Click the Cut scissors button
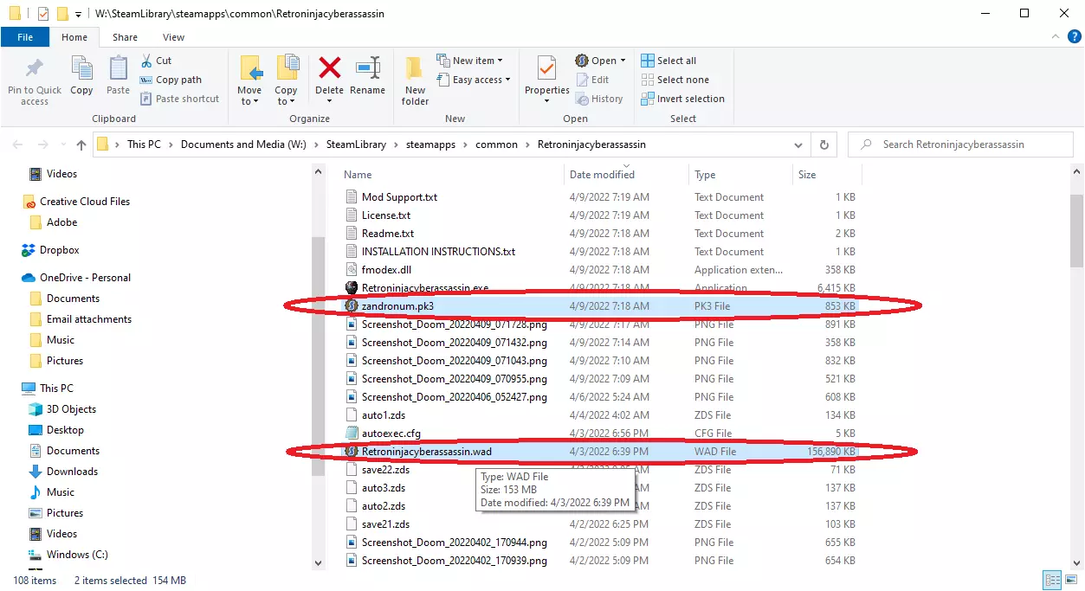1085x591 pixels. (x=156, y=61)
